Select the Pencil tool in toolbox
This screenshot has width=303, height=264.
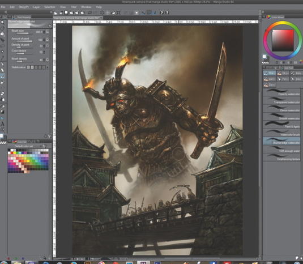pos(2,70)
